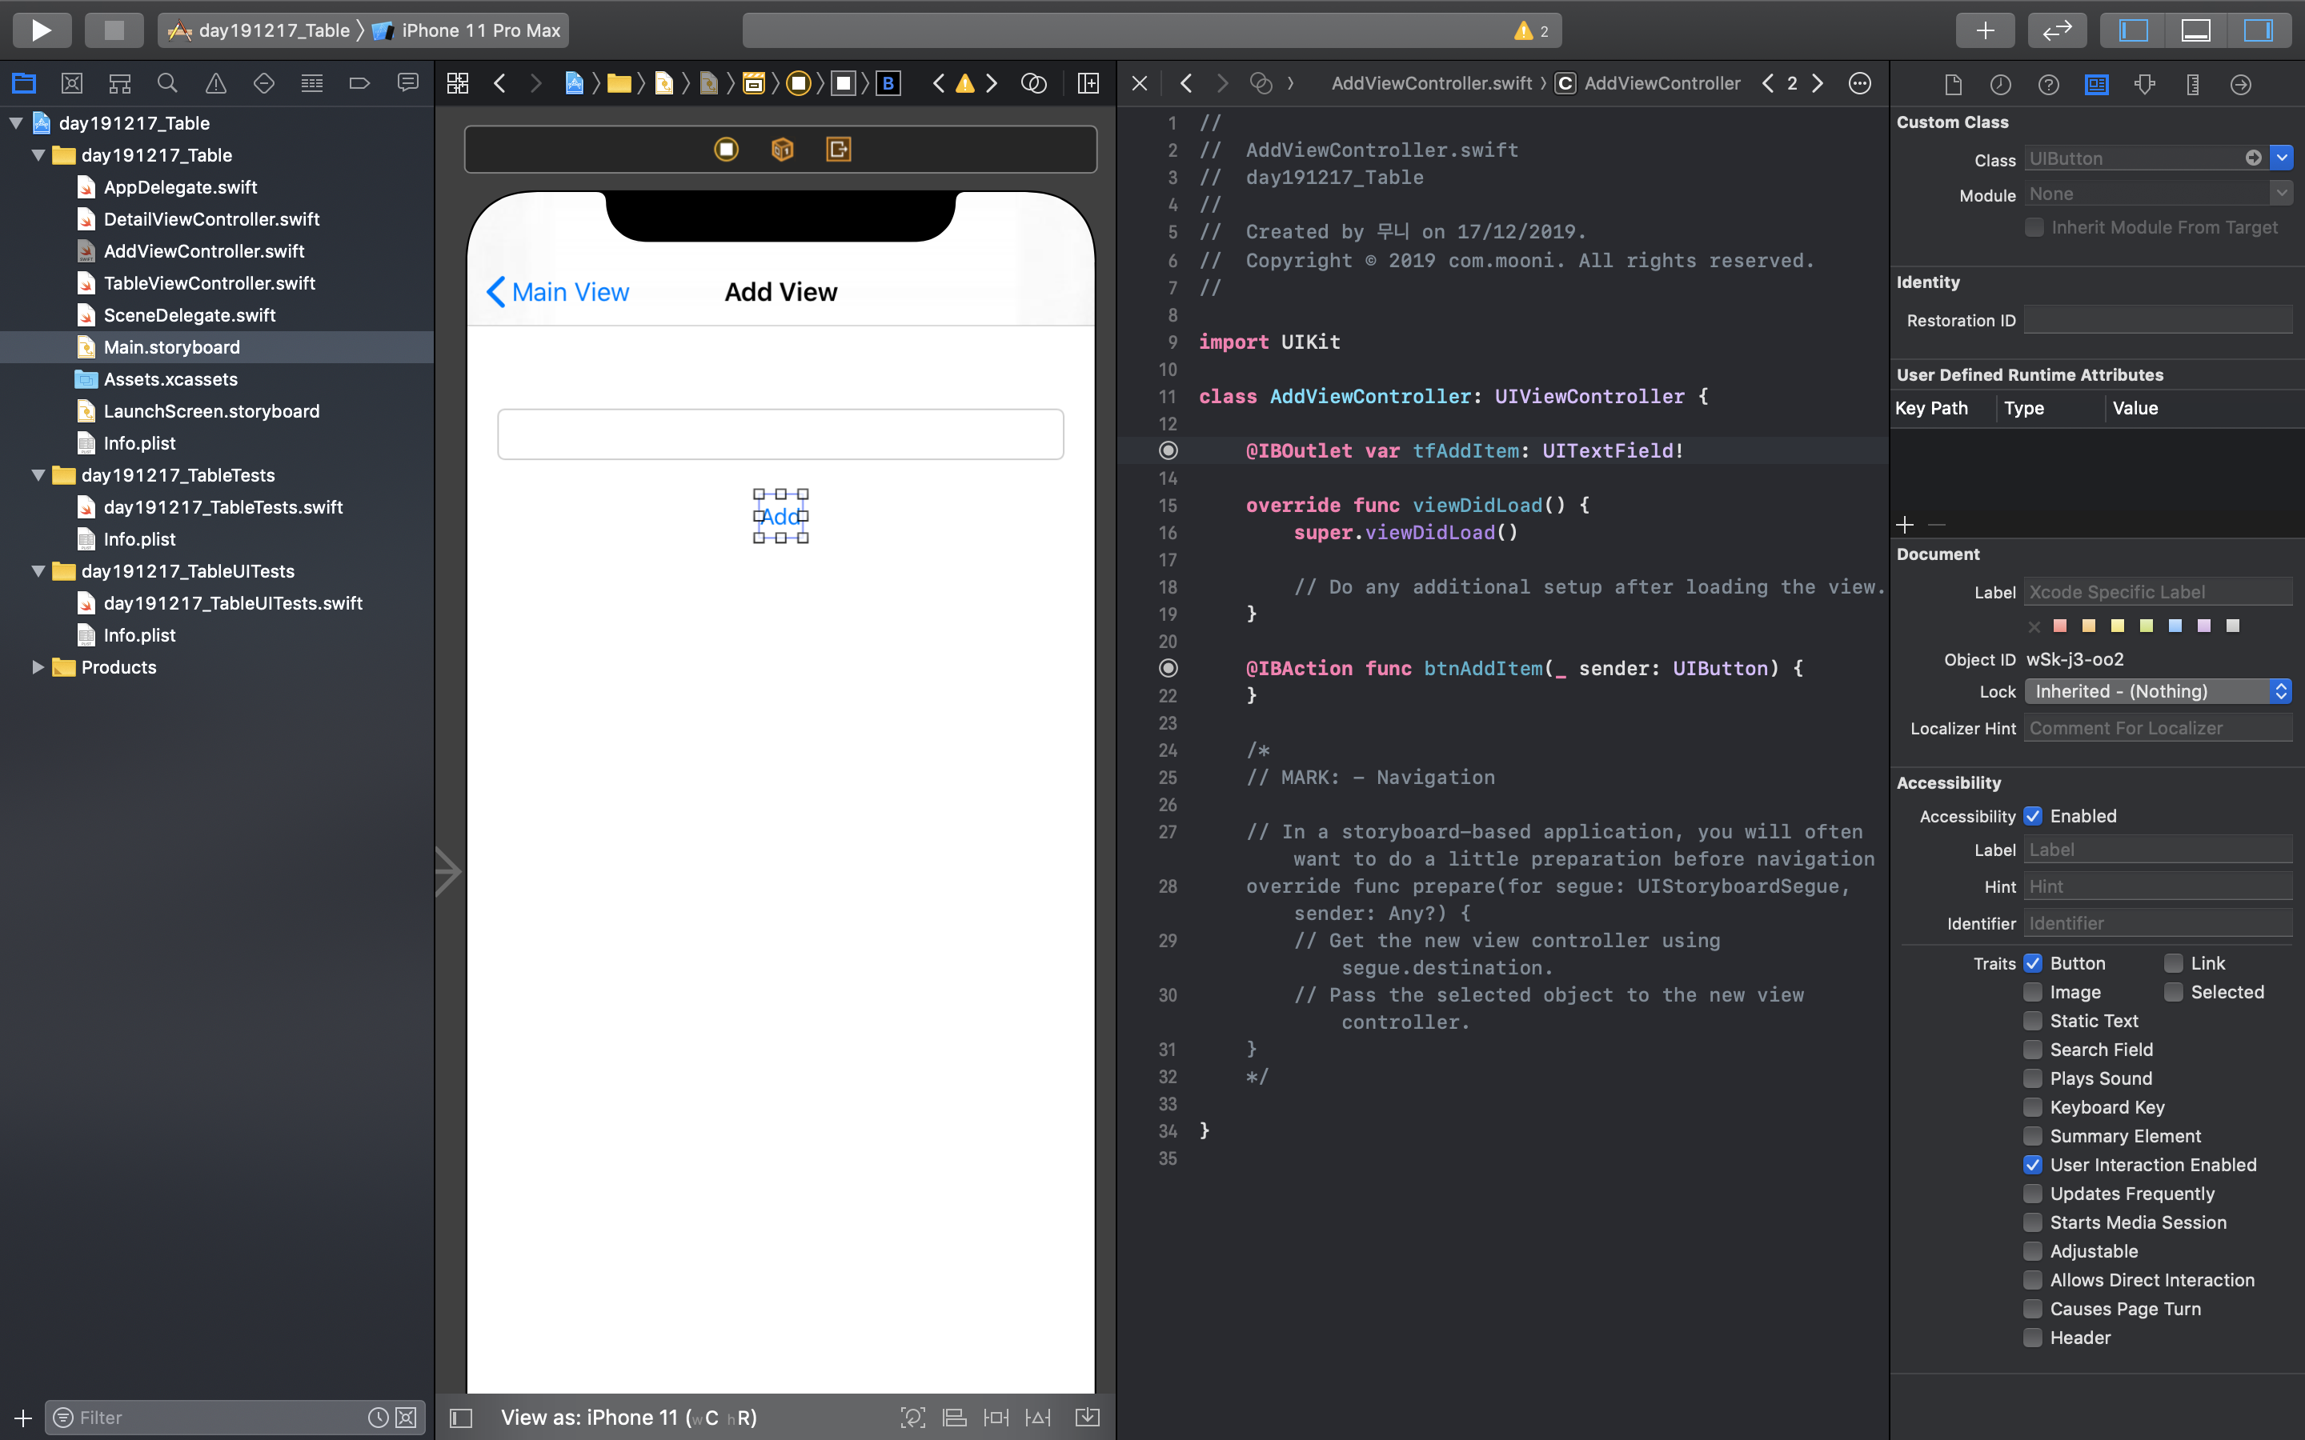Screen dimensions: 2305x1440
Task: Uncheck the User Interaction Enabled trait
Action: (x=2033, y=1165)
